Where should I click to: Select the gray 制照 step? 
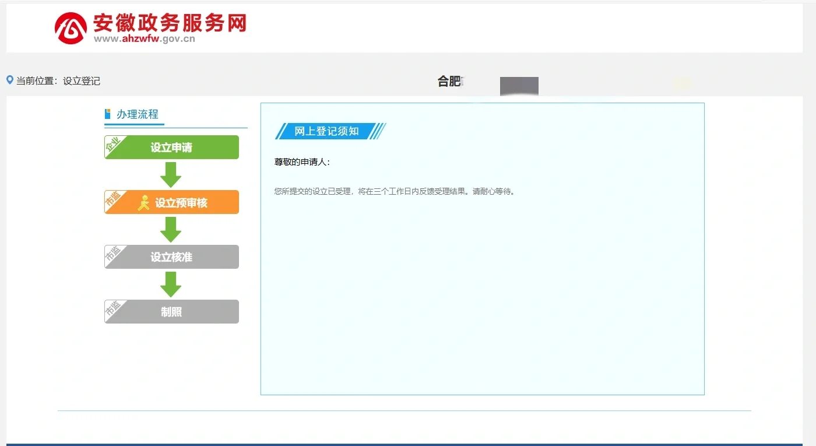(171, 312)
